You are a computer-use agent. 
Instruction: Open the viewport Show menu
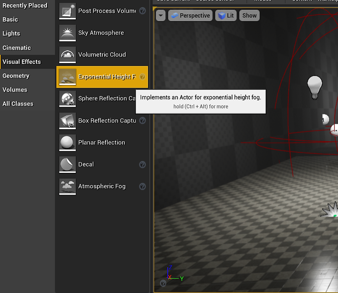click(x=249, y=15)
